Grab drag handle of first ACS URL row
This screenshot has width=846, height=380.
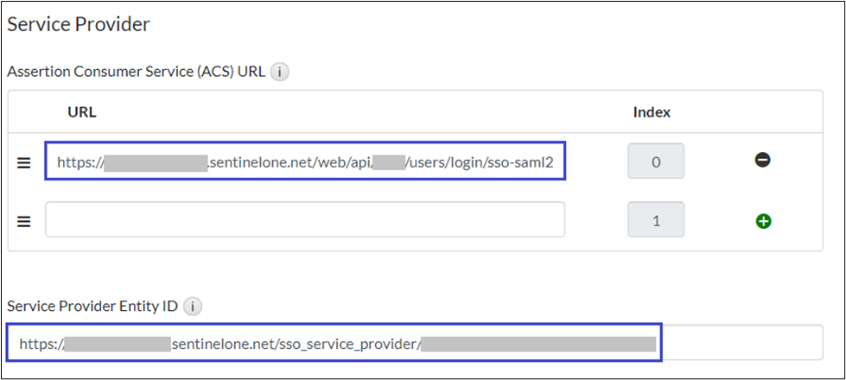(x=24, y=161)
